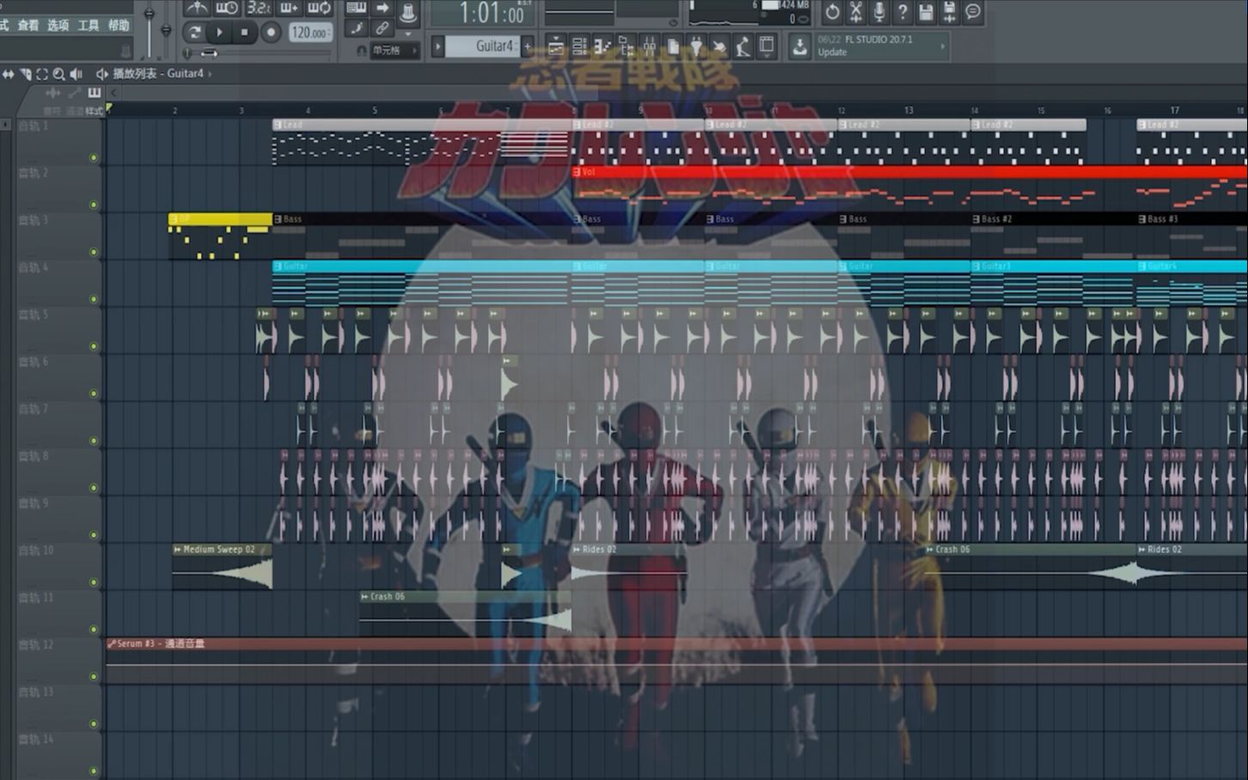
Task: Click arrow left of pattern selector
Action: coord(437,46)
